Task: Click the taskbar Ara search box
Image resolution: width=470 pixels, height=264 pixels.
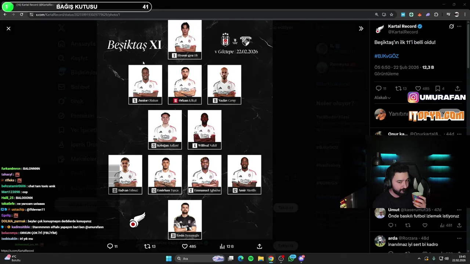Action: [200, 258]
